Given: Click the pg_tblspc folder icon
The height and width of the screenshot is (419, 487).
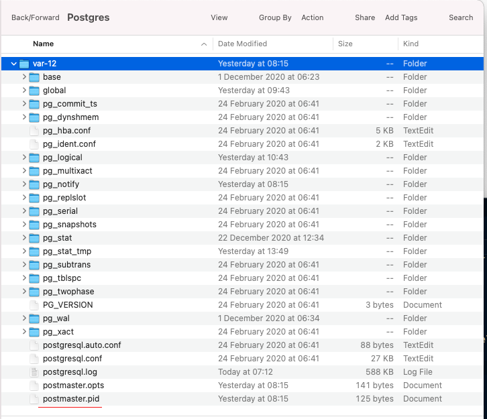Looking at the screenshot, I should click(34, 278).
